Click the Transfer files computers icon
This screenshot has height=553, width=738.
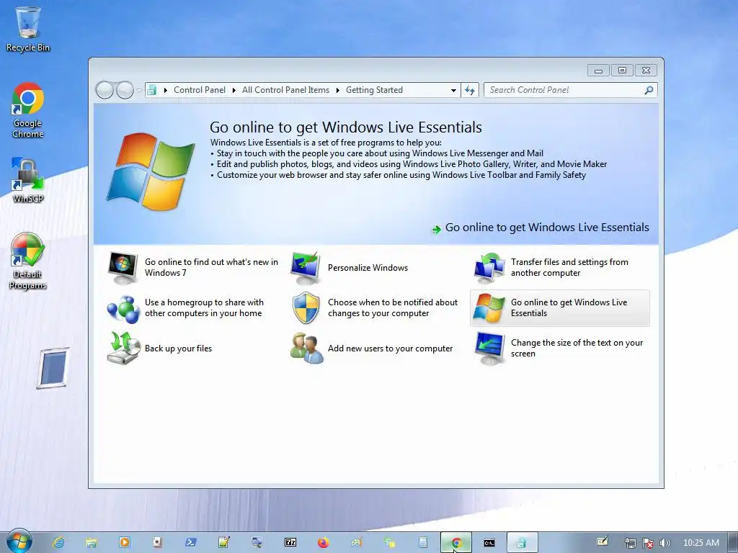tap(489, 268)
